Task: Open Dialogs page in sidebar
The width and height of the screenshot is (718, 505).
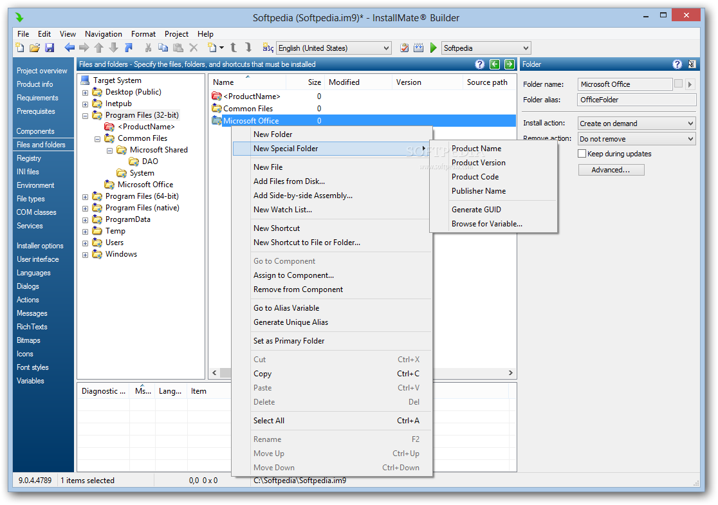Action: tap(28, 286)
